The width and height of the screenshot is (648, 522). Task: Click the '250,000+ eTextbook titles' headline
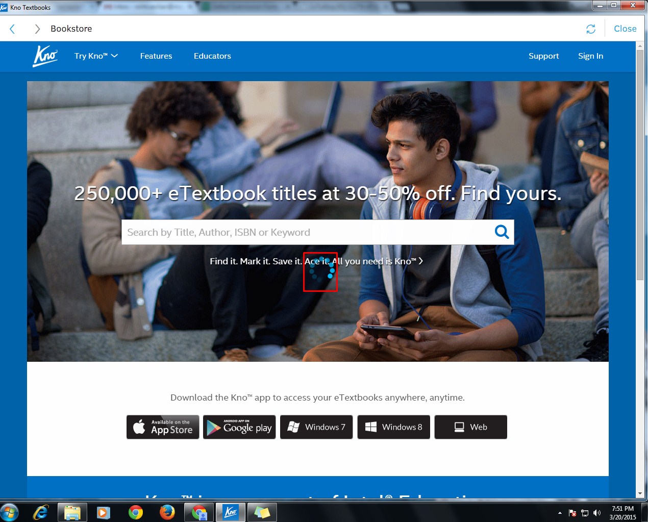[x=317, y=193]
